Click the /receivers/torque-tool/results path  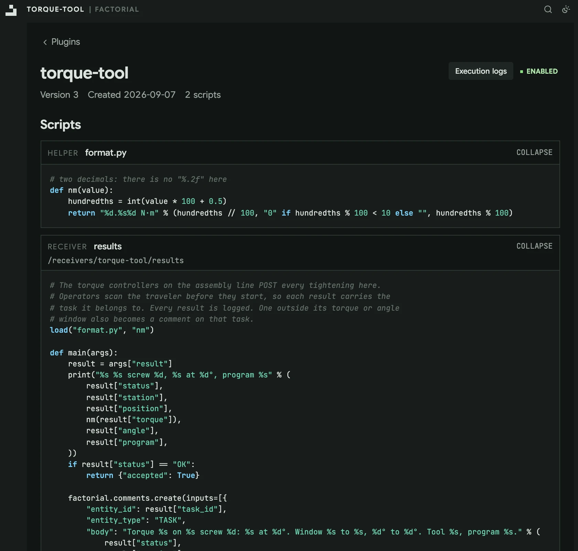point(116,260)
